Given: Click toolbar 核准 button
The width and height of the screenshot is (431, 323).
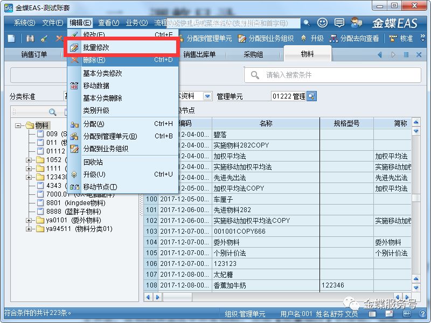Looking at the screenshot, I should point(401,38).
